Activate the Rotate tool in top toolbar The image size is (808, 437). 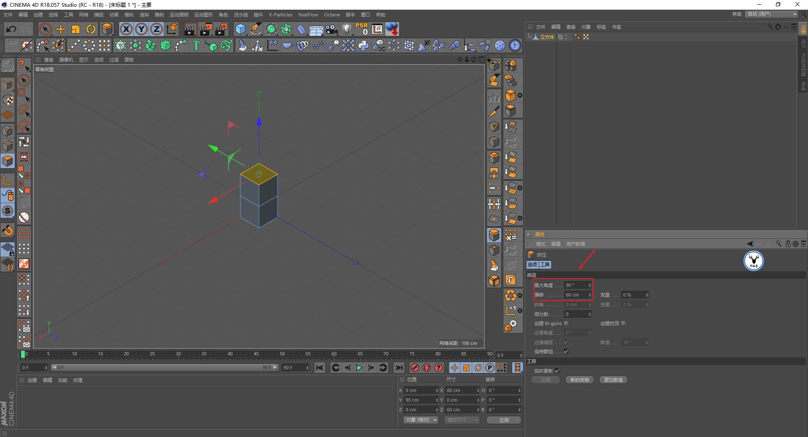(x=91, y=29)
